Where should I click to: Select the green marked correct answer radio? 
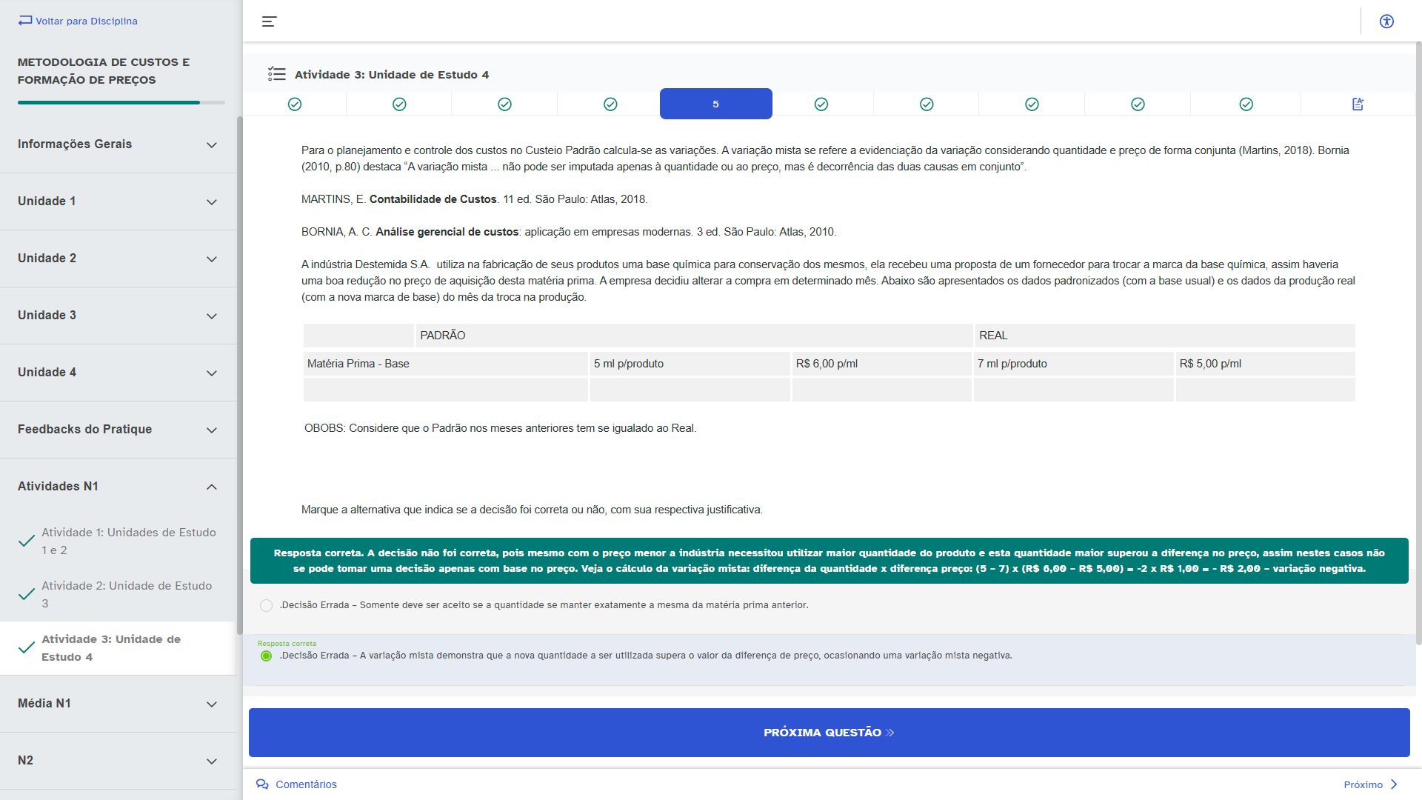[x=266, y=656]
